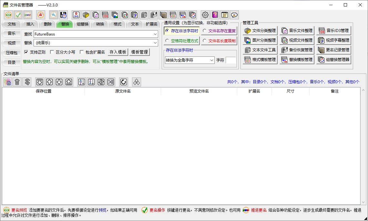This screenshot has height=221, width=368.
Task: Click the purple question mark help icon
Action: tap(215, 15)
